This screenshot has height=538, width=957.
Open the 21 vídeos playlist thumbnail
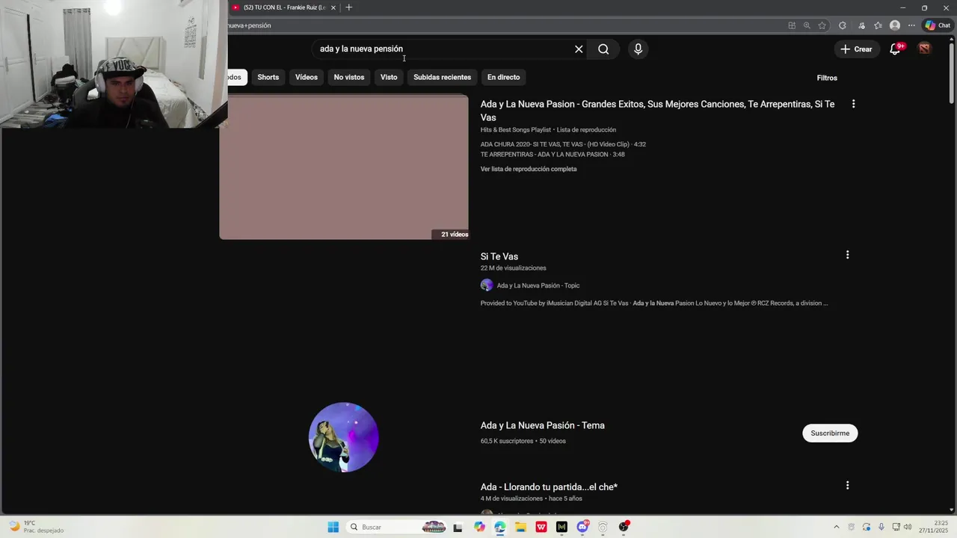pos(344,167)
